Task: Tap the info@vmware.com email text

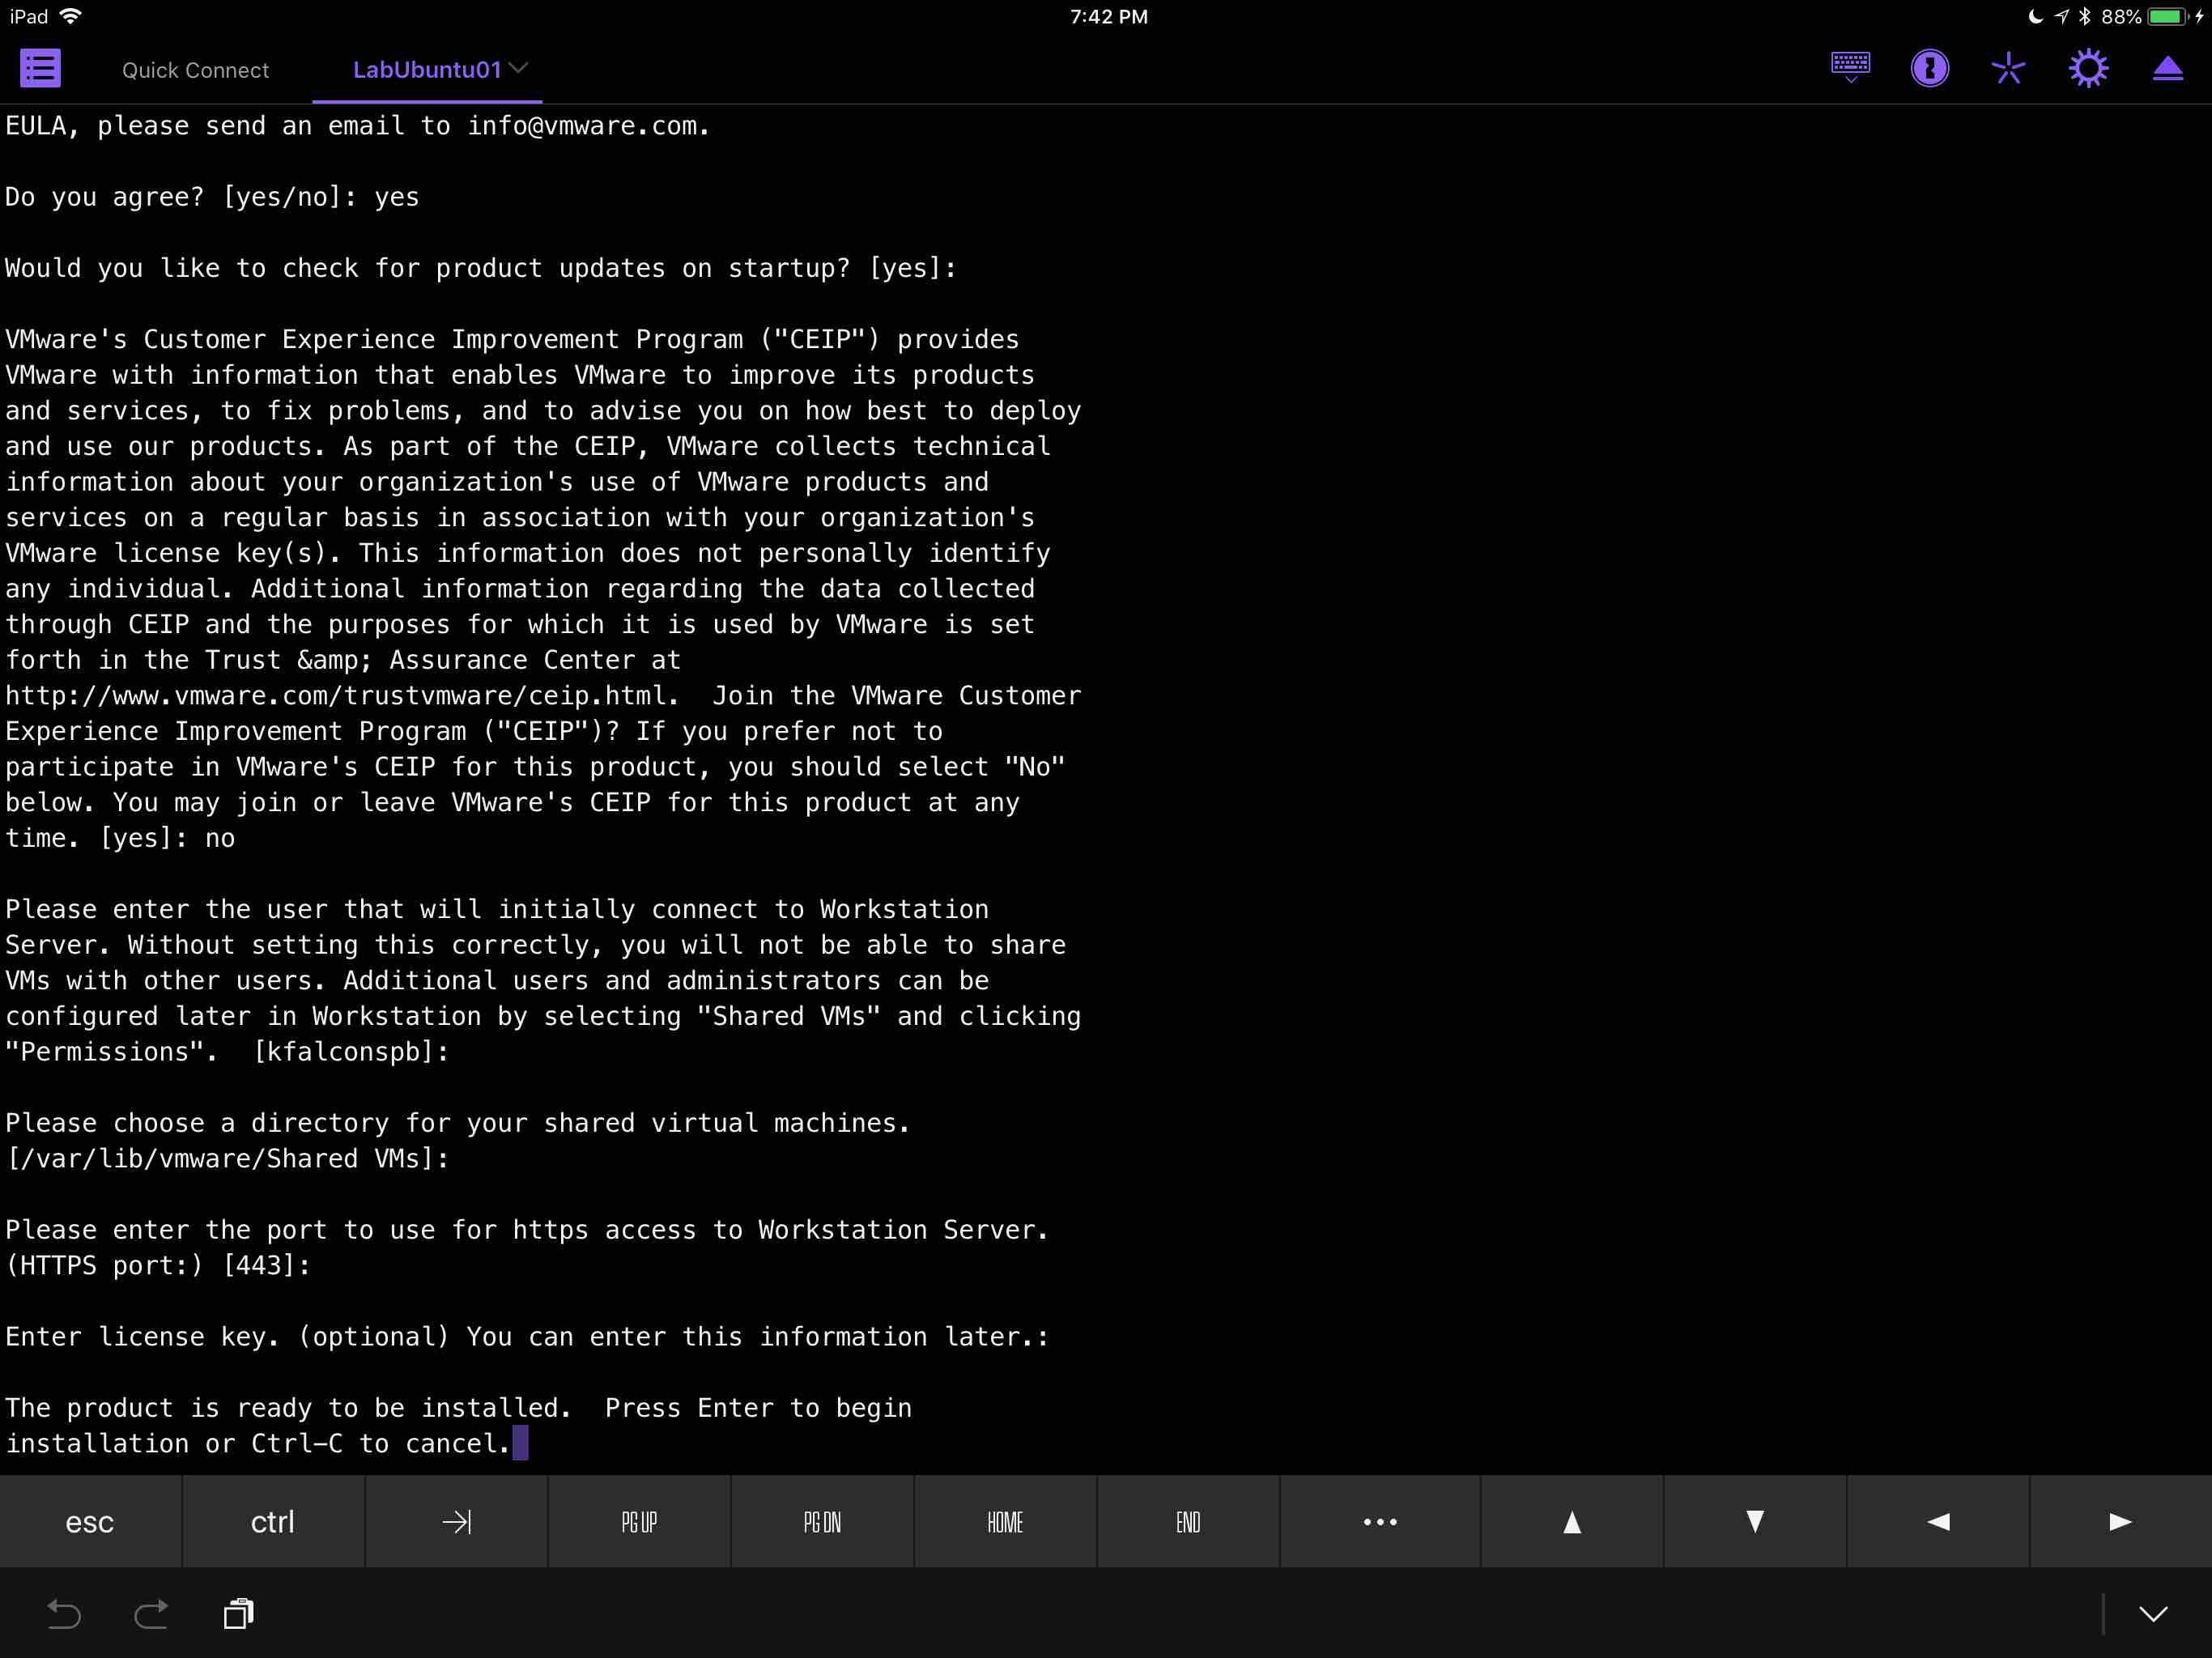Action: 582,126
